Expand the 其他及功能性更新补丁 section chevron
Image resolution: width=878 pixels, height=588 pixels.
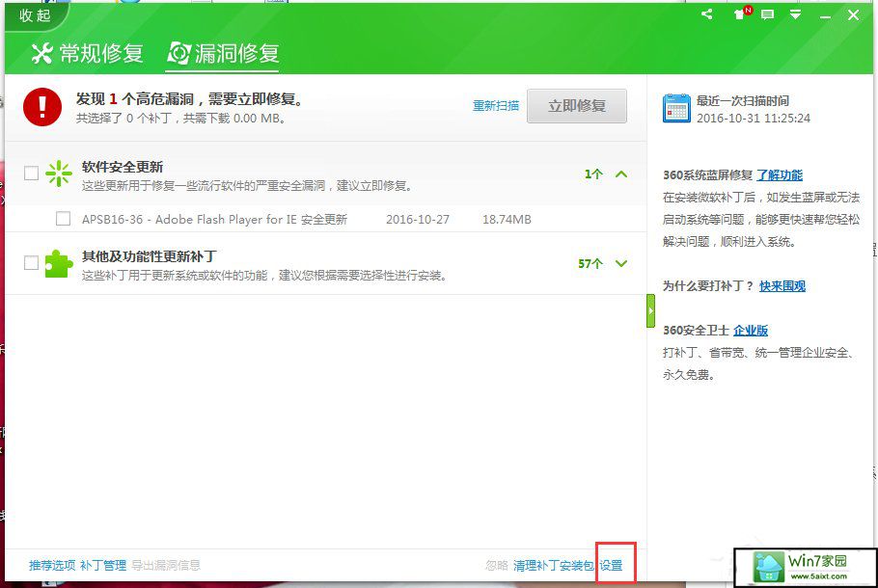621,263
